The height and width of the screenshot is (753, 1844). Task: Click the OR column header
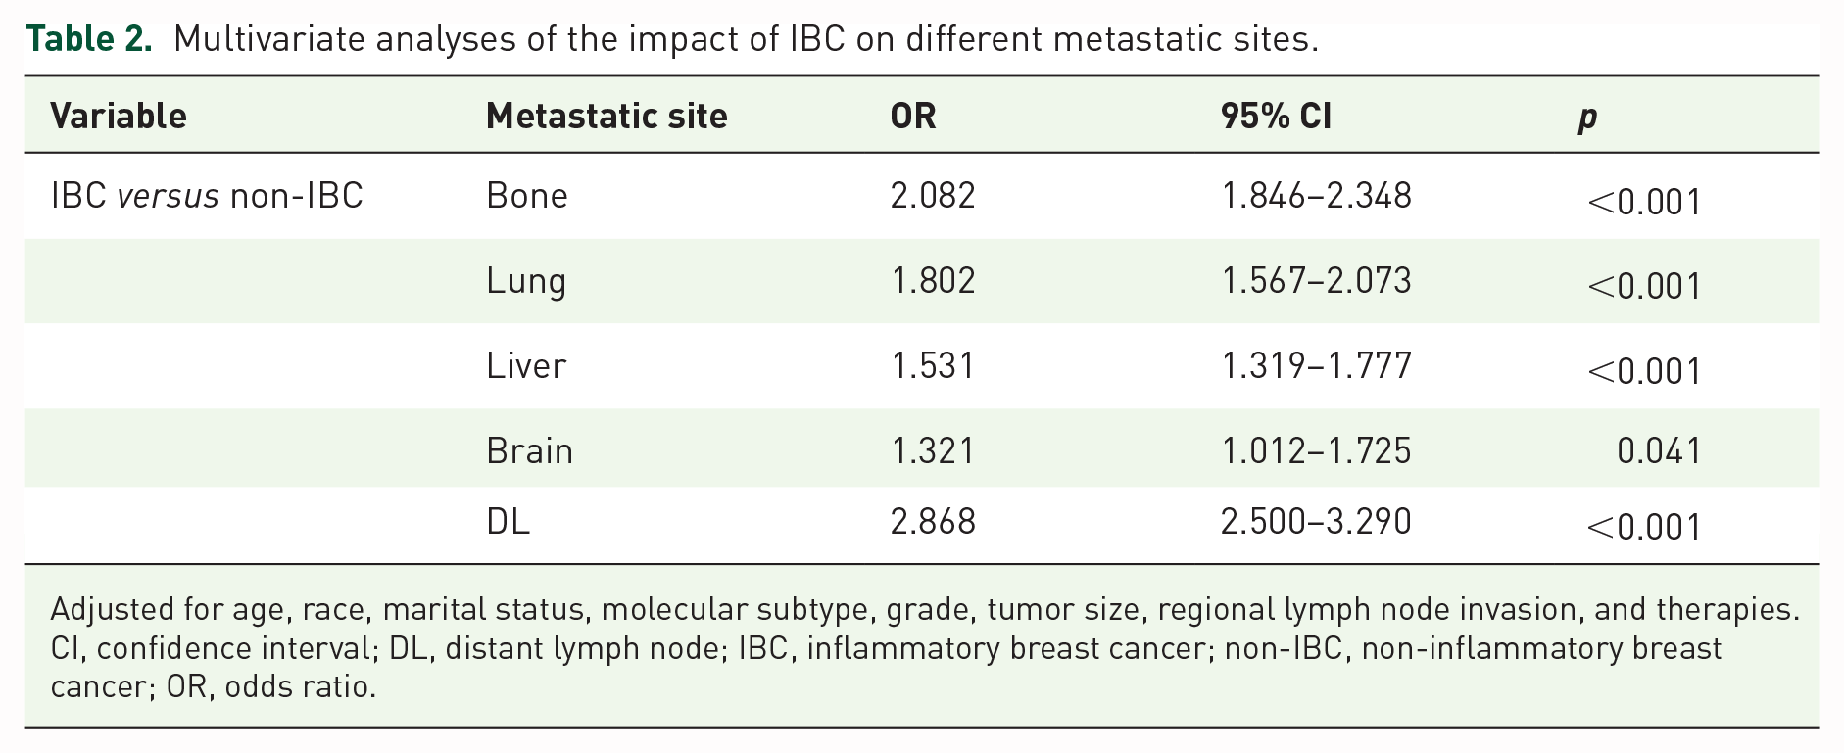(x=913, y=117)
